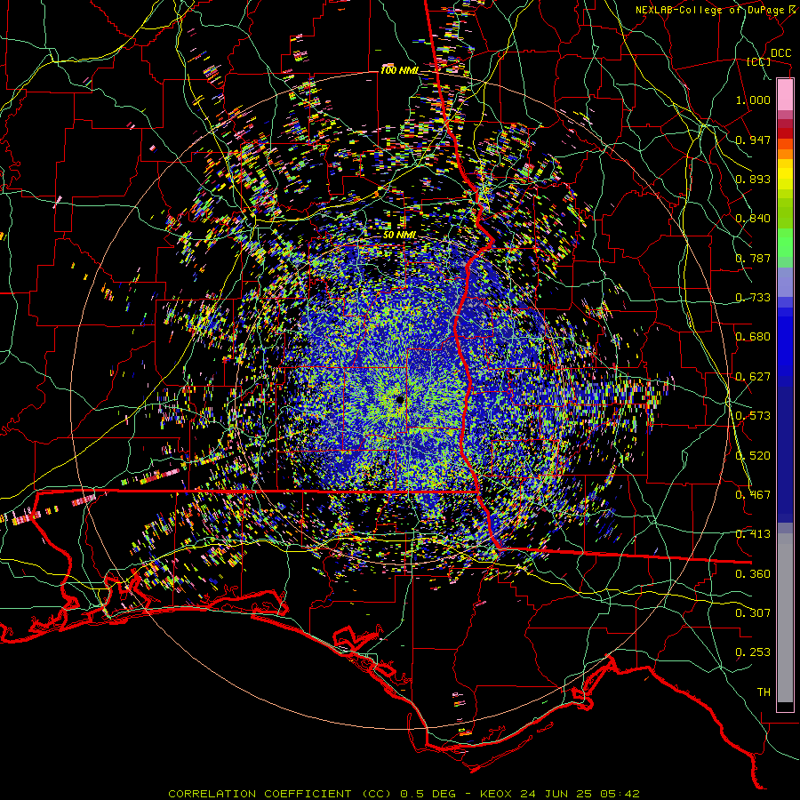This screenshot has width=800, height=800.
Task: Click the black radar site dot at center
Action: pos(399,399)
